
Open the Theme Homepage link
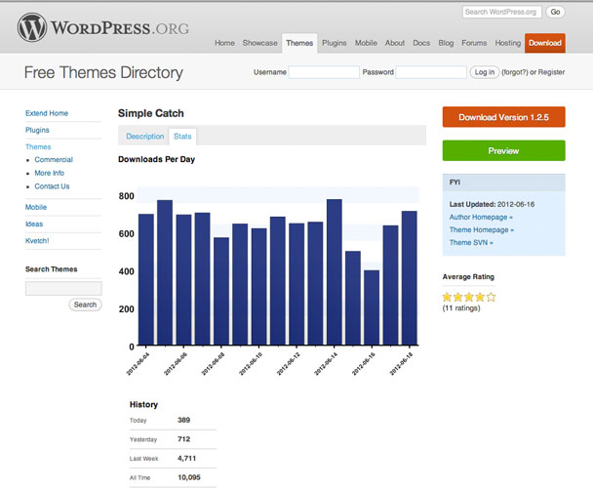(x=482, y=230)
